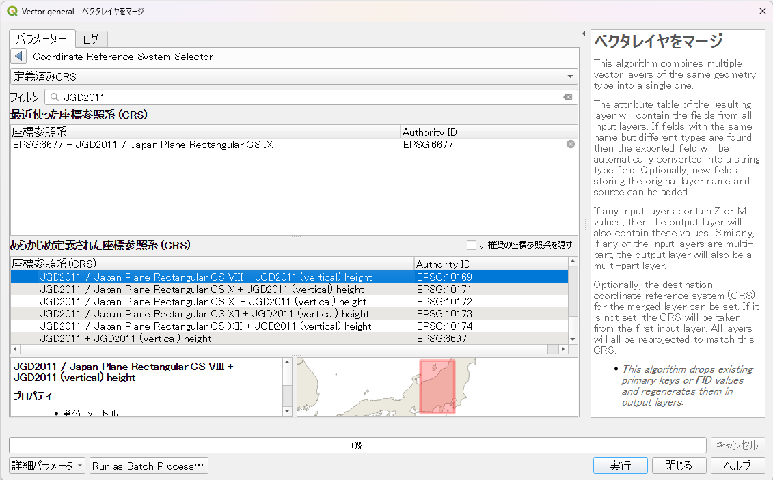Screen dimensions: 773x480
Task: Click 座標参照系 (CRS) header in predefined list
Action: pyautogui.click(x=213, y=264)
